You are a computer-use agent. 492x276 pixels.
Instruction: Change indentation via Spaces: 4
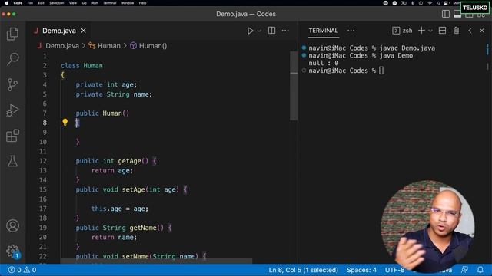(361, 270)
